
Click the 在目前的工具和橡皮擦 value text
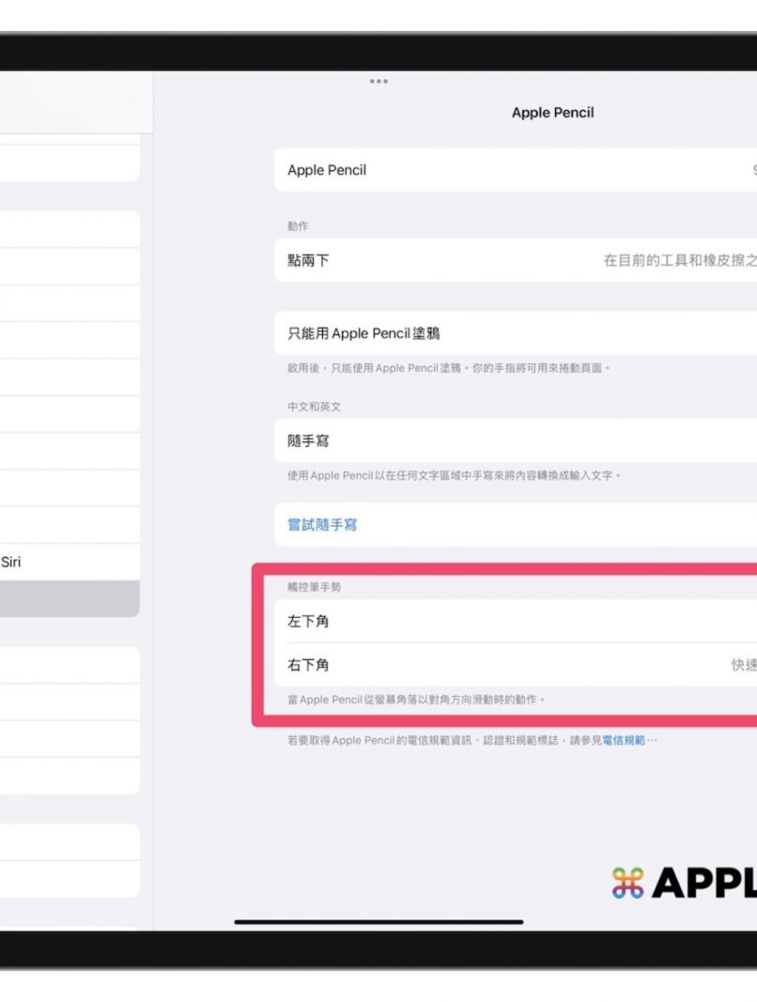click(x=679, y=260)
